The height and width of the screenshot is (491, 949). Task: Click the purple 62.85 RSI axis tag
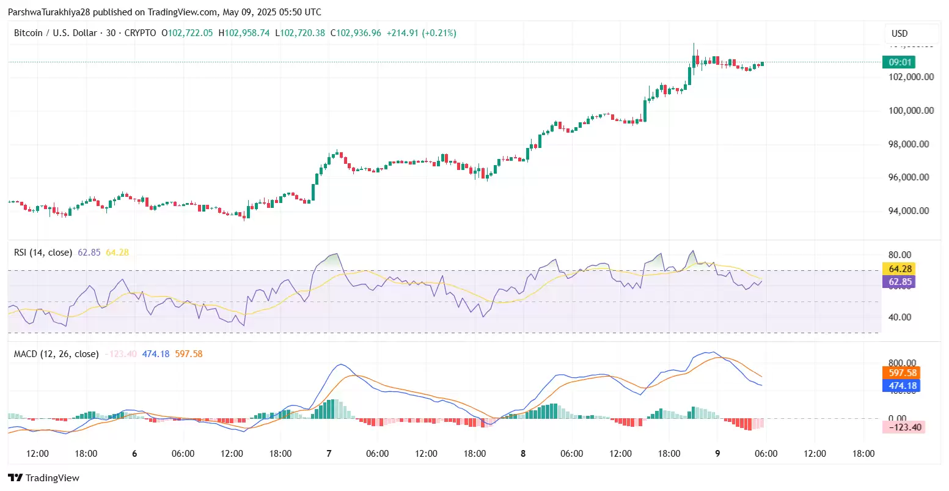coord(900,282)
